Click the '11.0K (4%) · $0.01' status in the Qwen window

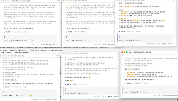tap(100, 97)
